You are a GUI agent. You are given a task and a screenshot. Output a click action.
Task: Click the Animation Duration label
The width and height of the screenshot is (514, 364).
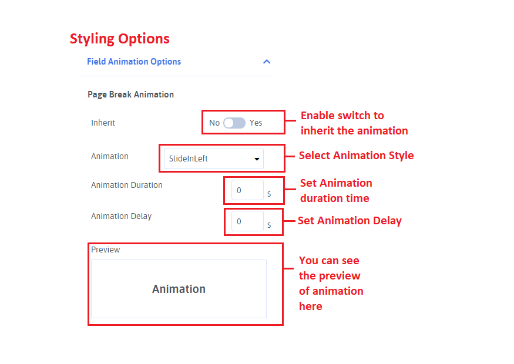coord(127,185)
